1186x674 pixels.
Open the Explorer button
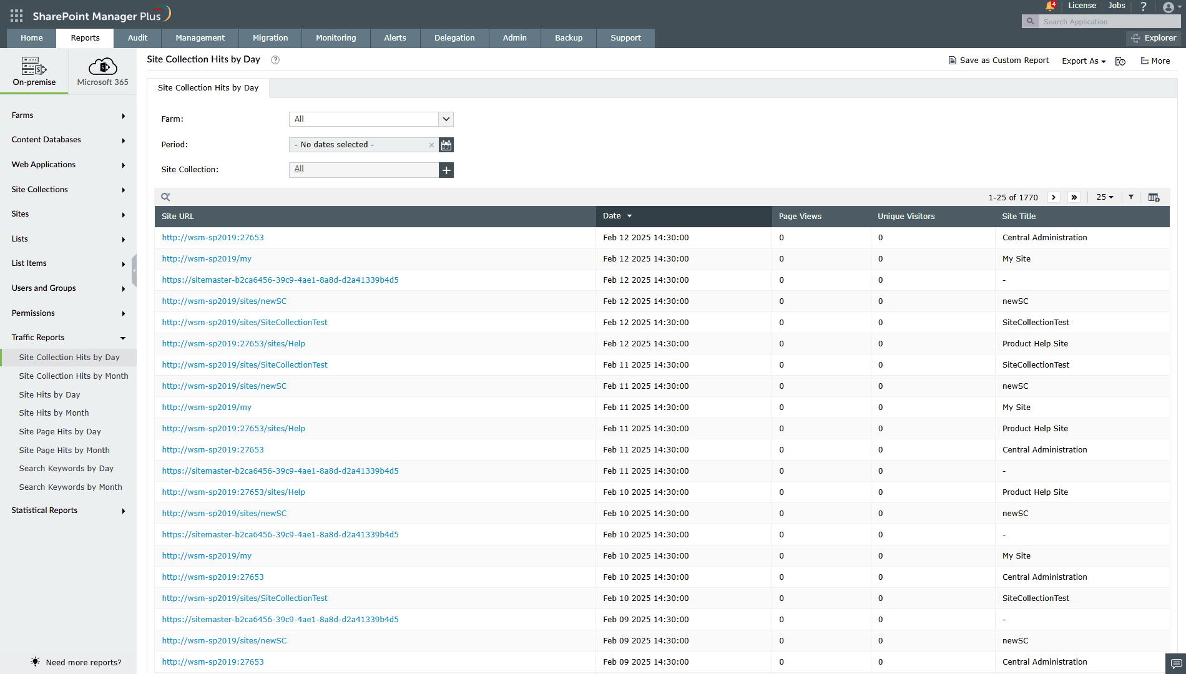coord(1154,38)
